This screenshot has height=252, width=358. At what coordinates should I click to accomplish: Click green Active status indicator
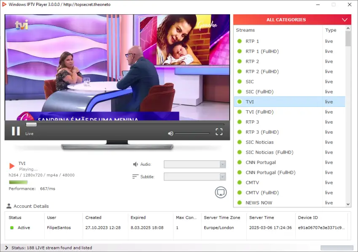(12, 228)
